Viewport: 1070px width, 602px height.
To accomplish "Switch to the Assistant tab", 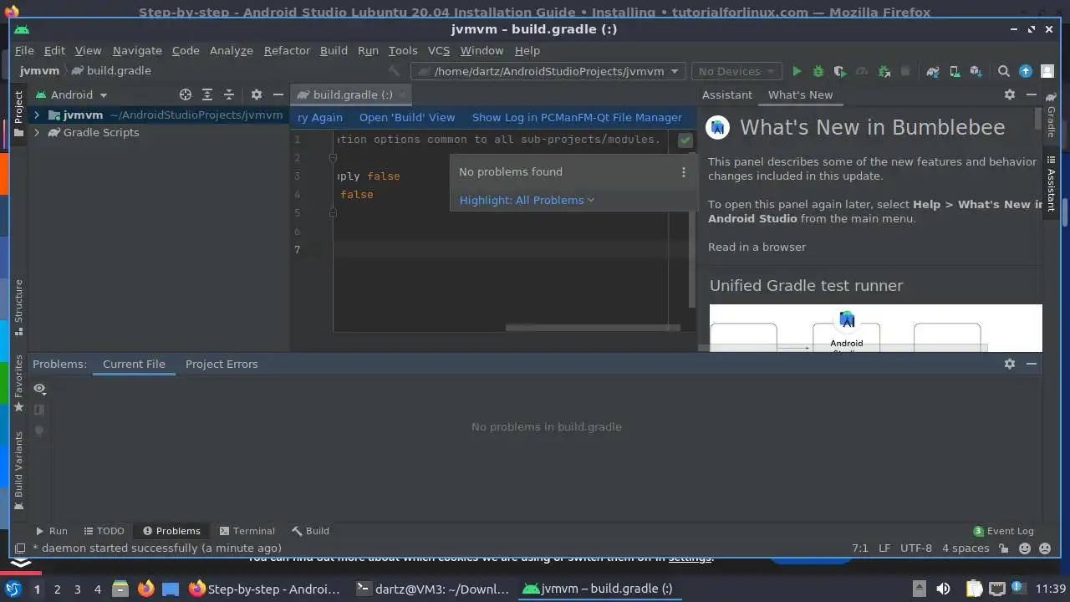I will pyautogui.click(x=727, y=94).
